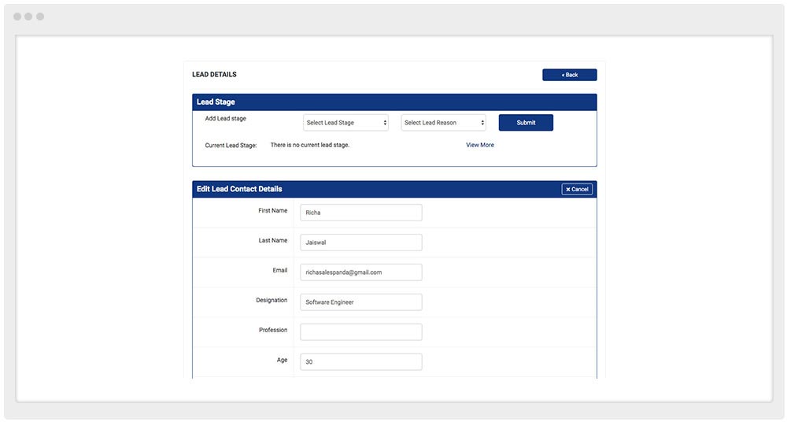This screenshot has width=787, height=422.
Task: Select the 'Current Lead Stage:' label
Action: (231, 145)
